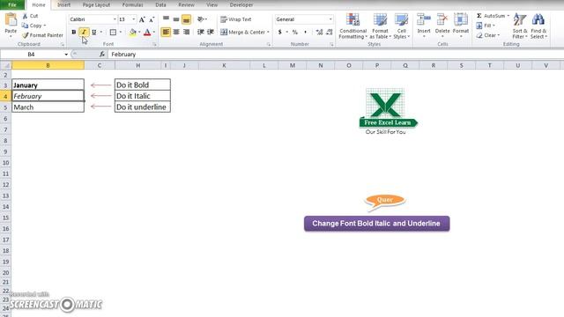
Task: Apply cell borders button
Action: click(113, 32)
